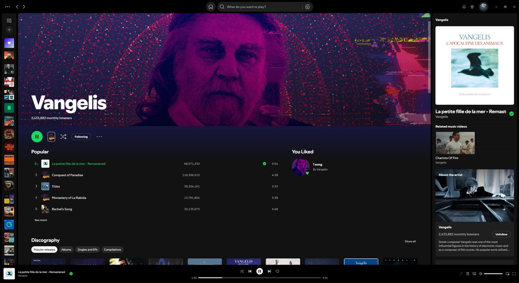This screenshot has width=519, height=283.
Task: Open the right panel song title link
Action: pos(471,112)
